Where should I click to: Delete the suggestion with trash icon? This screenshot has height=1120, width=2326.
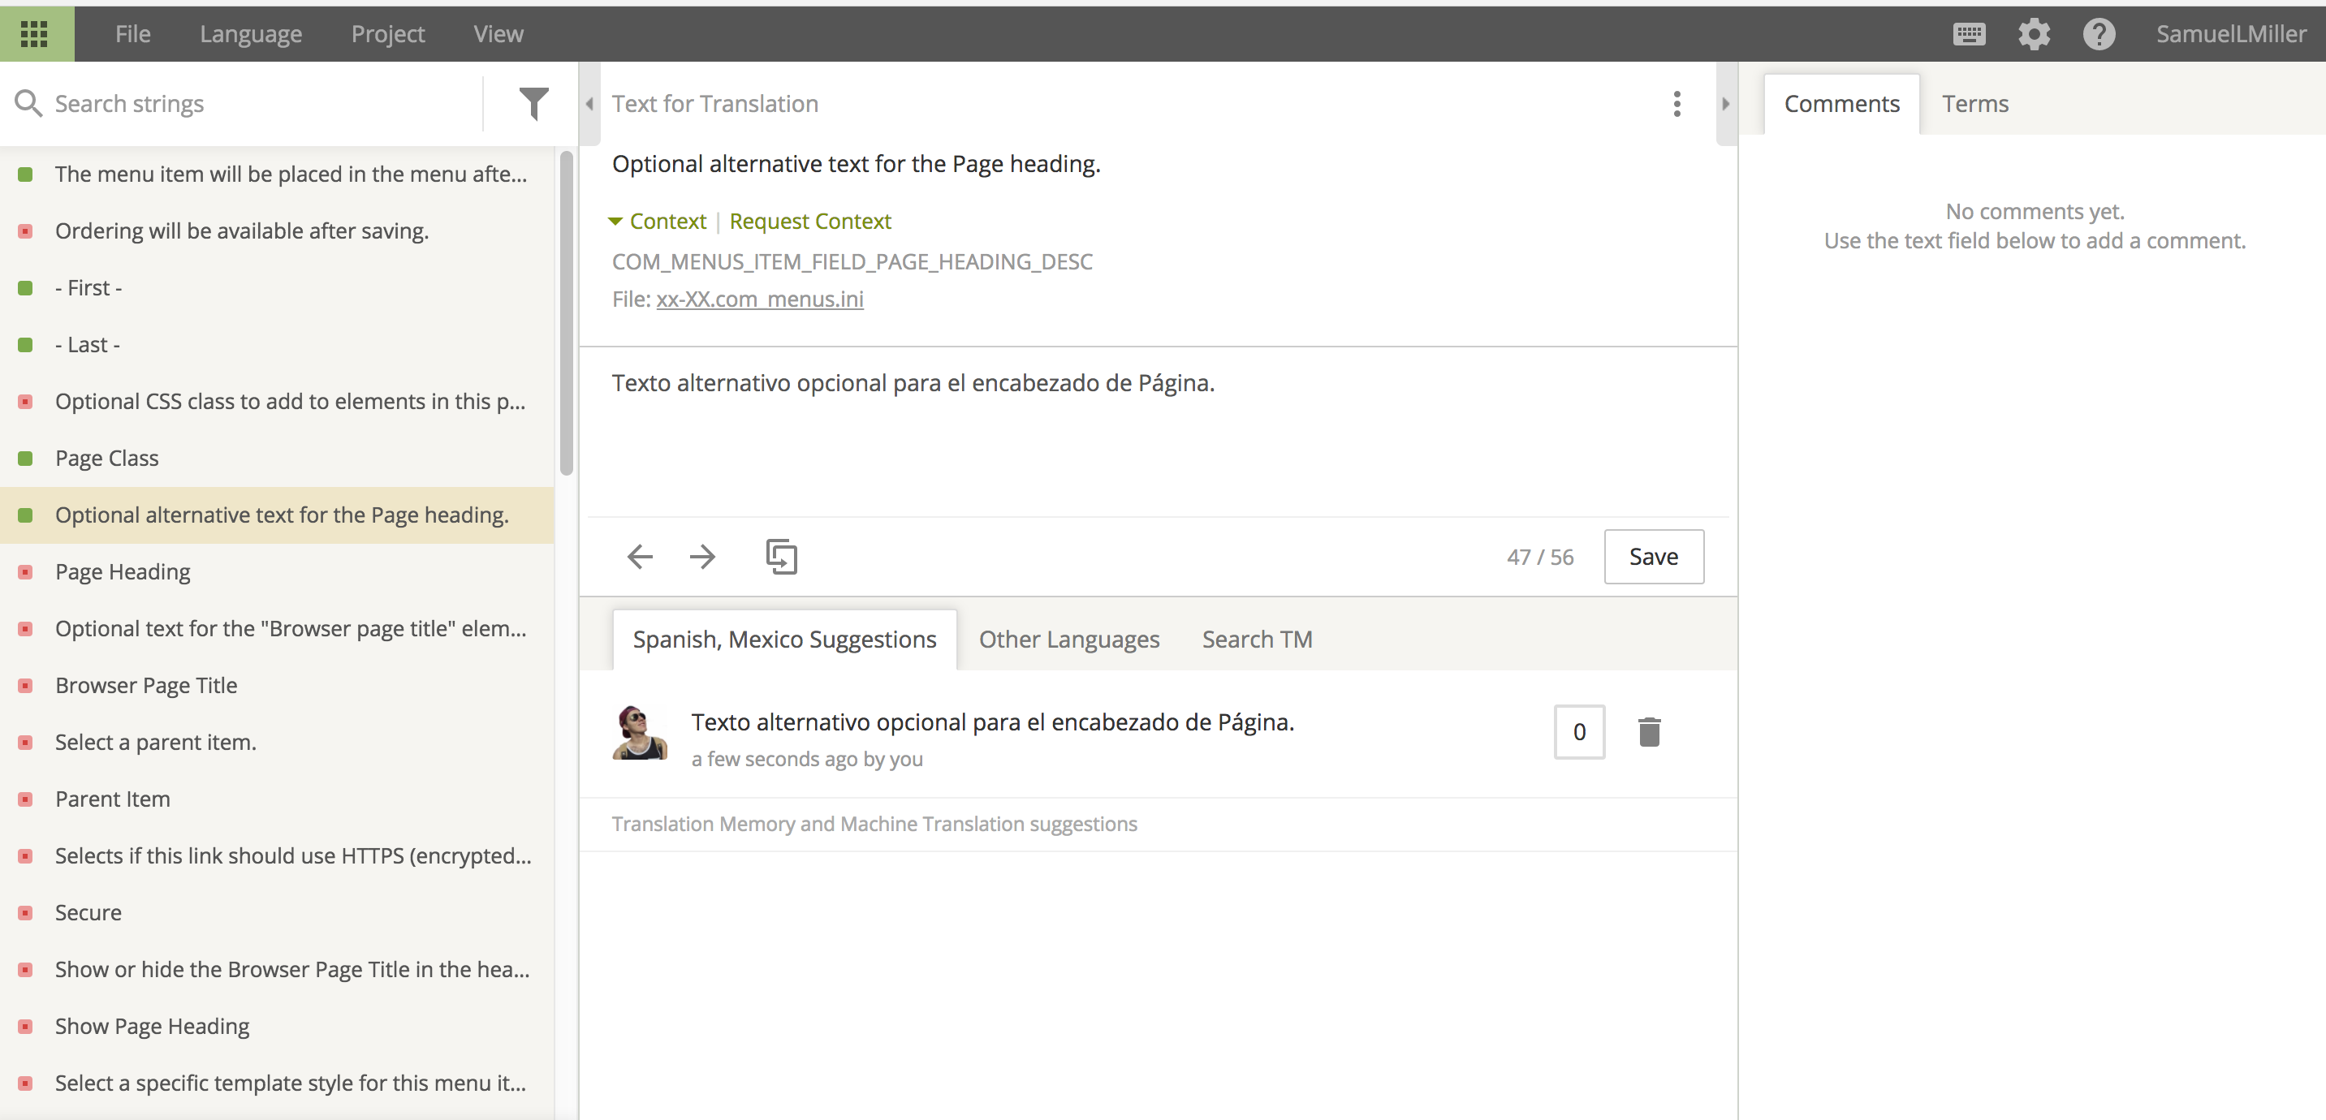[1649, 732]
